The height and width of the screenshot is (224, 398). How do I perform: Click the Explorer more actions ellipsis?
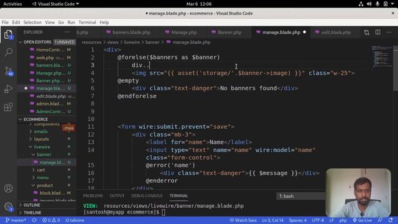tap(67, 32)
